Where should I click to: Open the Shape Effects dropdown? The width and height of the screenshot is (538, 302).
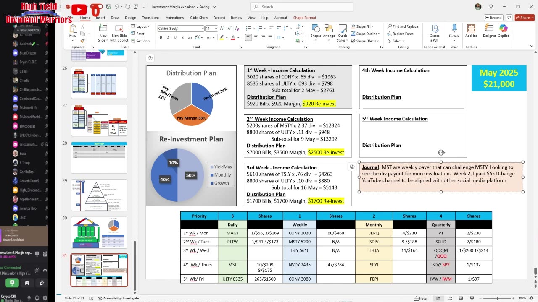364,41
